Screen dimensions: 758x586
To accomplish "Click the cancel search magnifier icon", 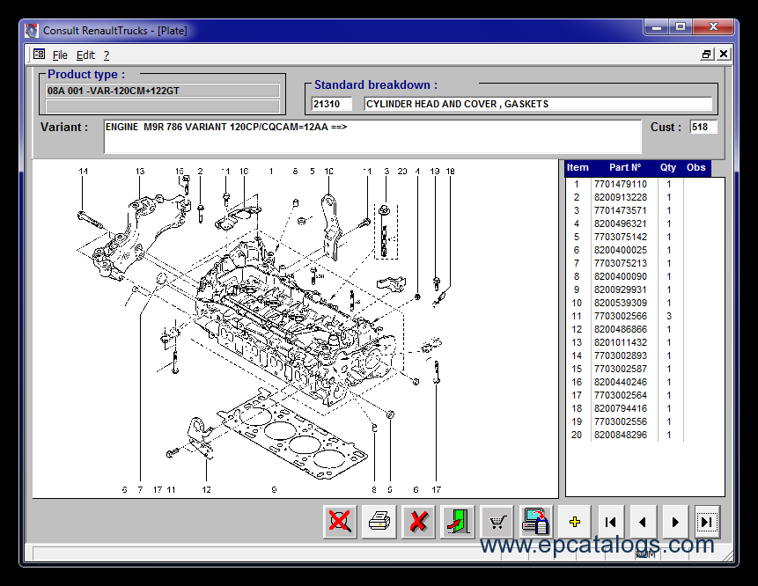I will [340, 522].
